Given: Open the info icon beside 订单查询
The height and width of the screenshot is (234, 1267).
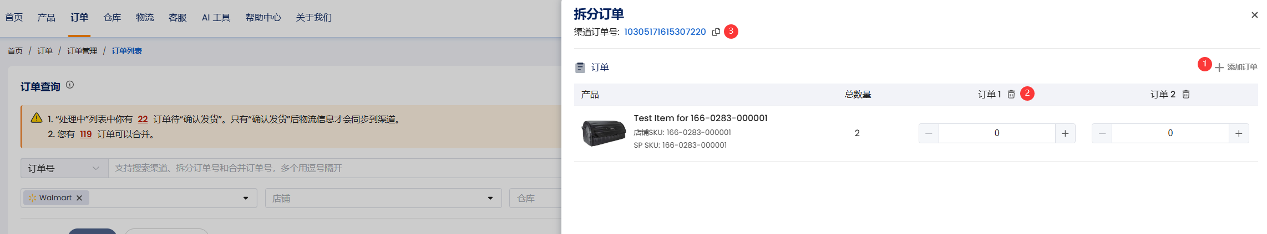Looking at the screenshot, I should coord(70,85).
